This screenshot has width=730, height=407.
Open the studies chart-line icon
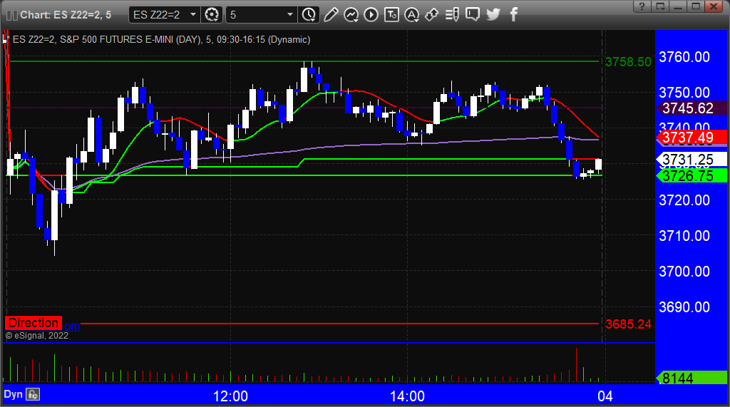click(351, 15)
